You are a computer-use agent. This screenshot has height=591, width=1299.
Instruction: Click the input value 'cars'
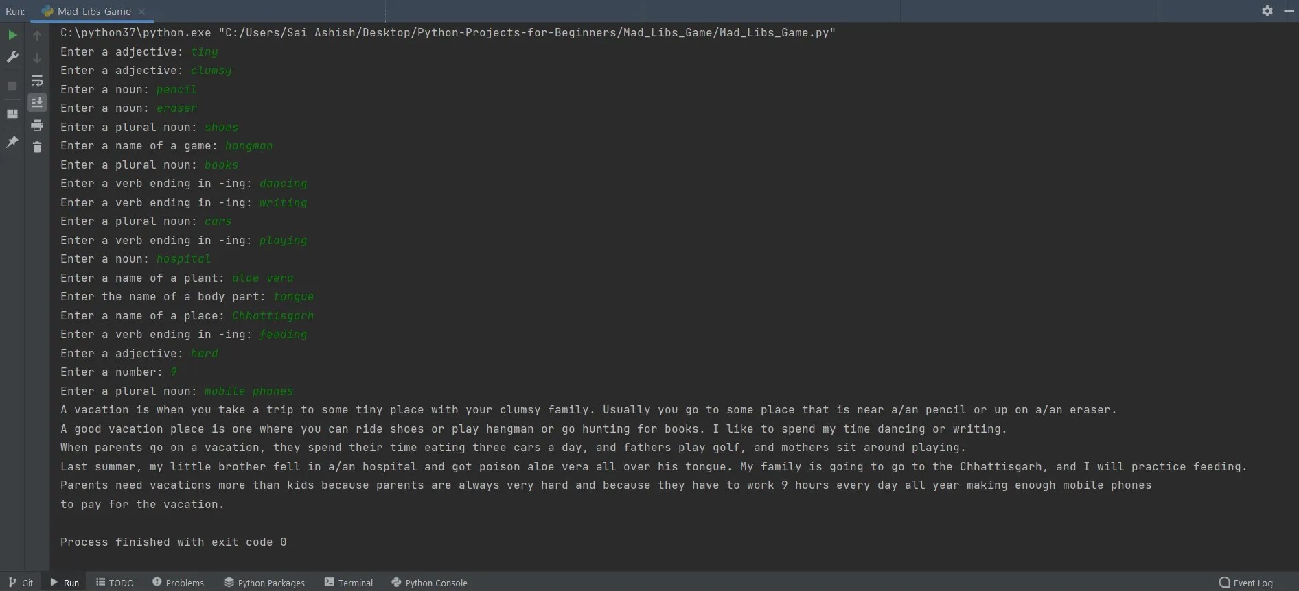point(218,221)
